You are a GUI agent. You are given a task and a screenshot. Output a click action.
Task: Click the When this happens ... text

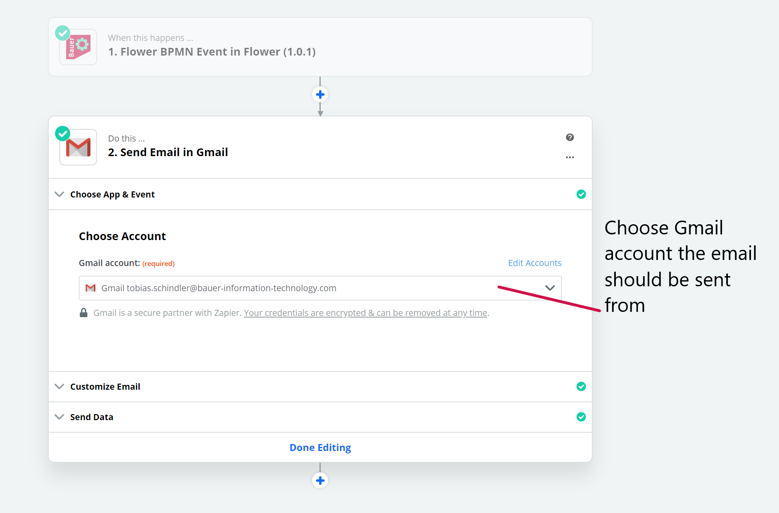coord(151,38)
